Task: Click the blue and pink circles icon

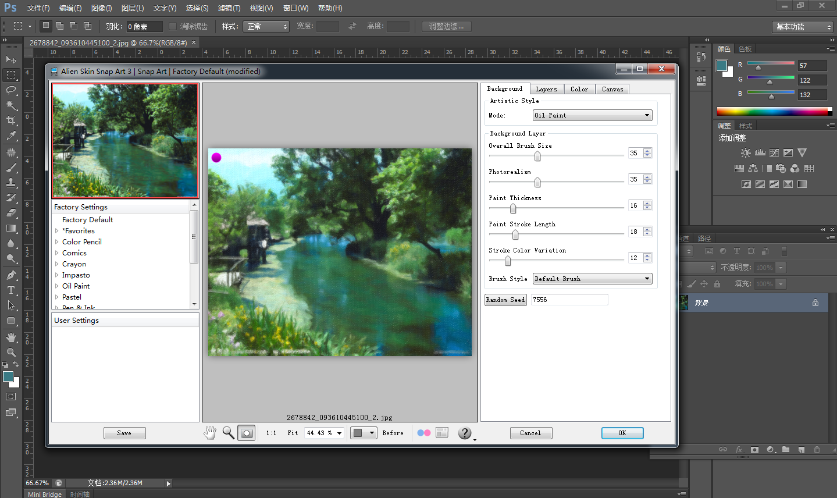Action: [x=424, y=433]
